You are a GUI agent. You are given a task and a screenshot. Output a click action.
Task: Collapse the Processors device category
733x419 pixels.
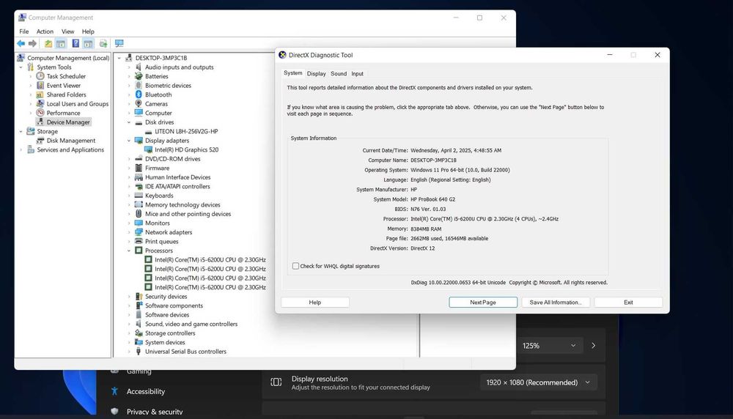129,251
